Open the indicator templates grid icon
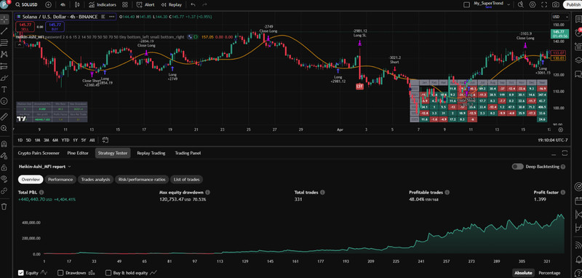This screenshot has width=582, height=278. [x=125, y=5]
